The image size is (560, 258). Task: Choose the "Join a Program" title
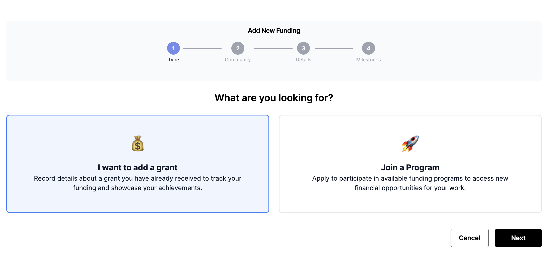410,167
